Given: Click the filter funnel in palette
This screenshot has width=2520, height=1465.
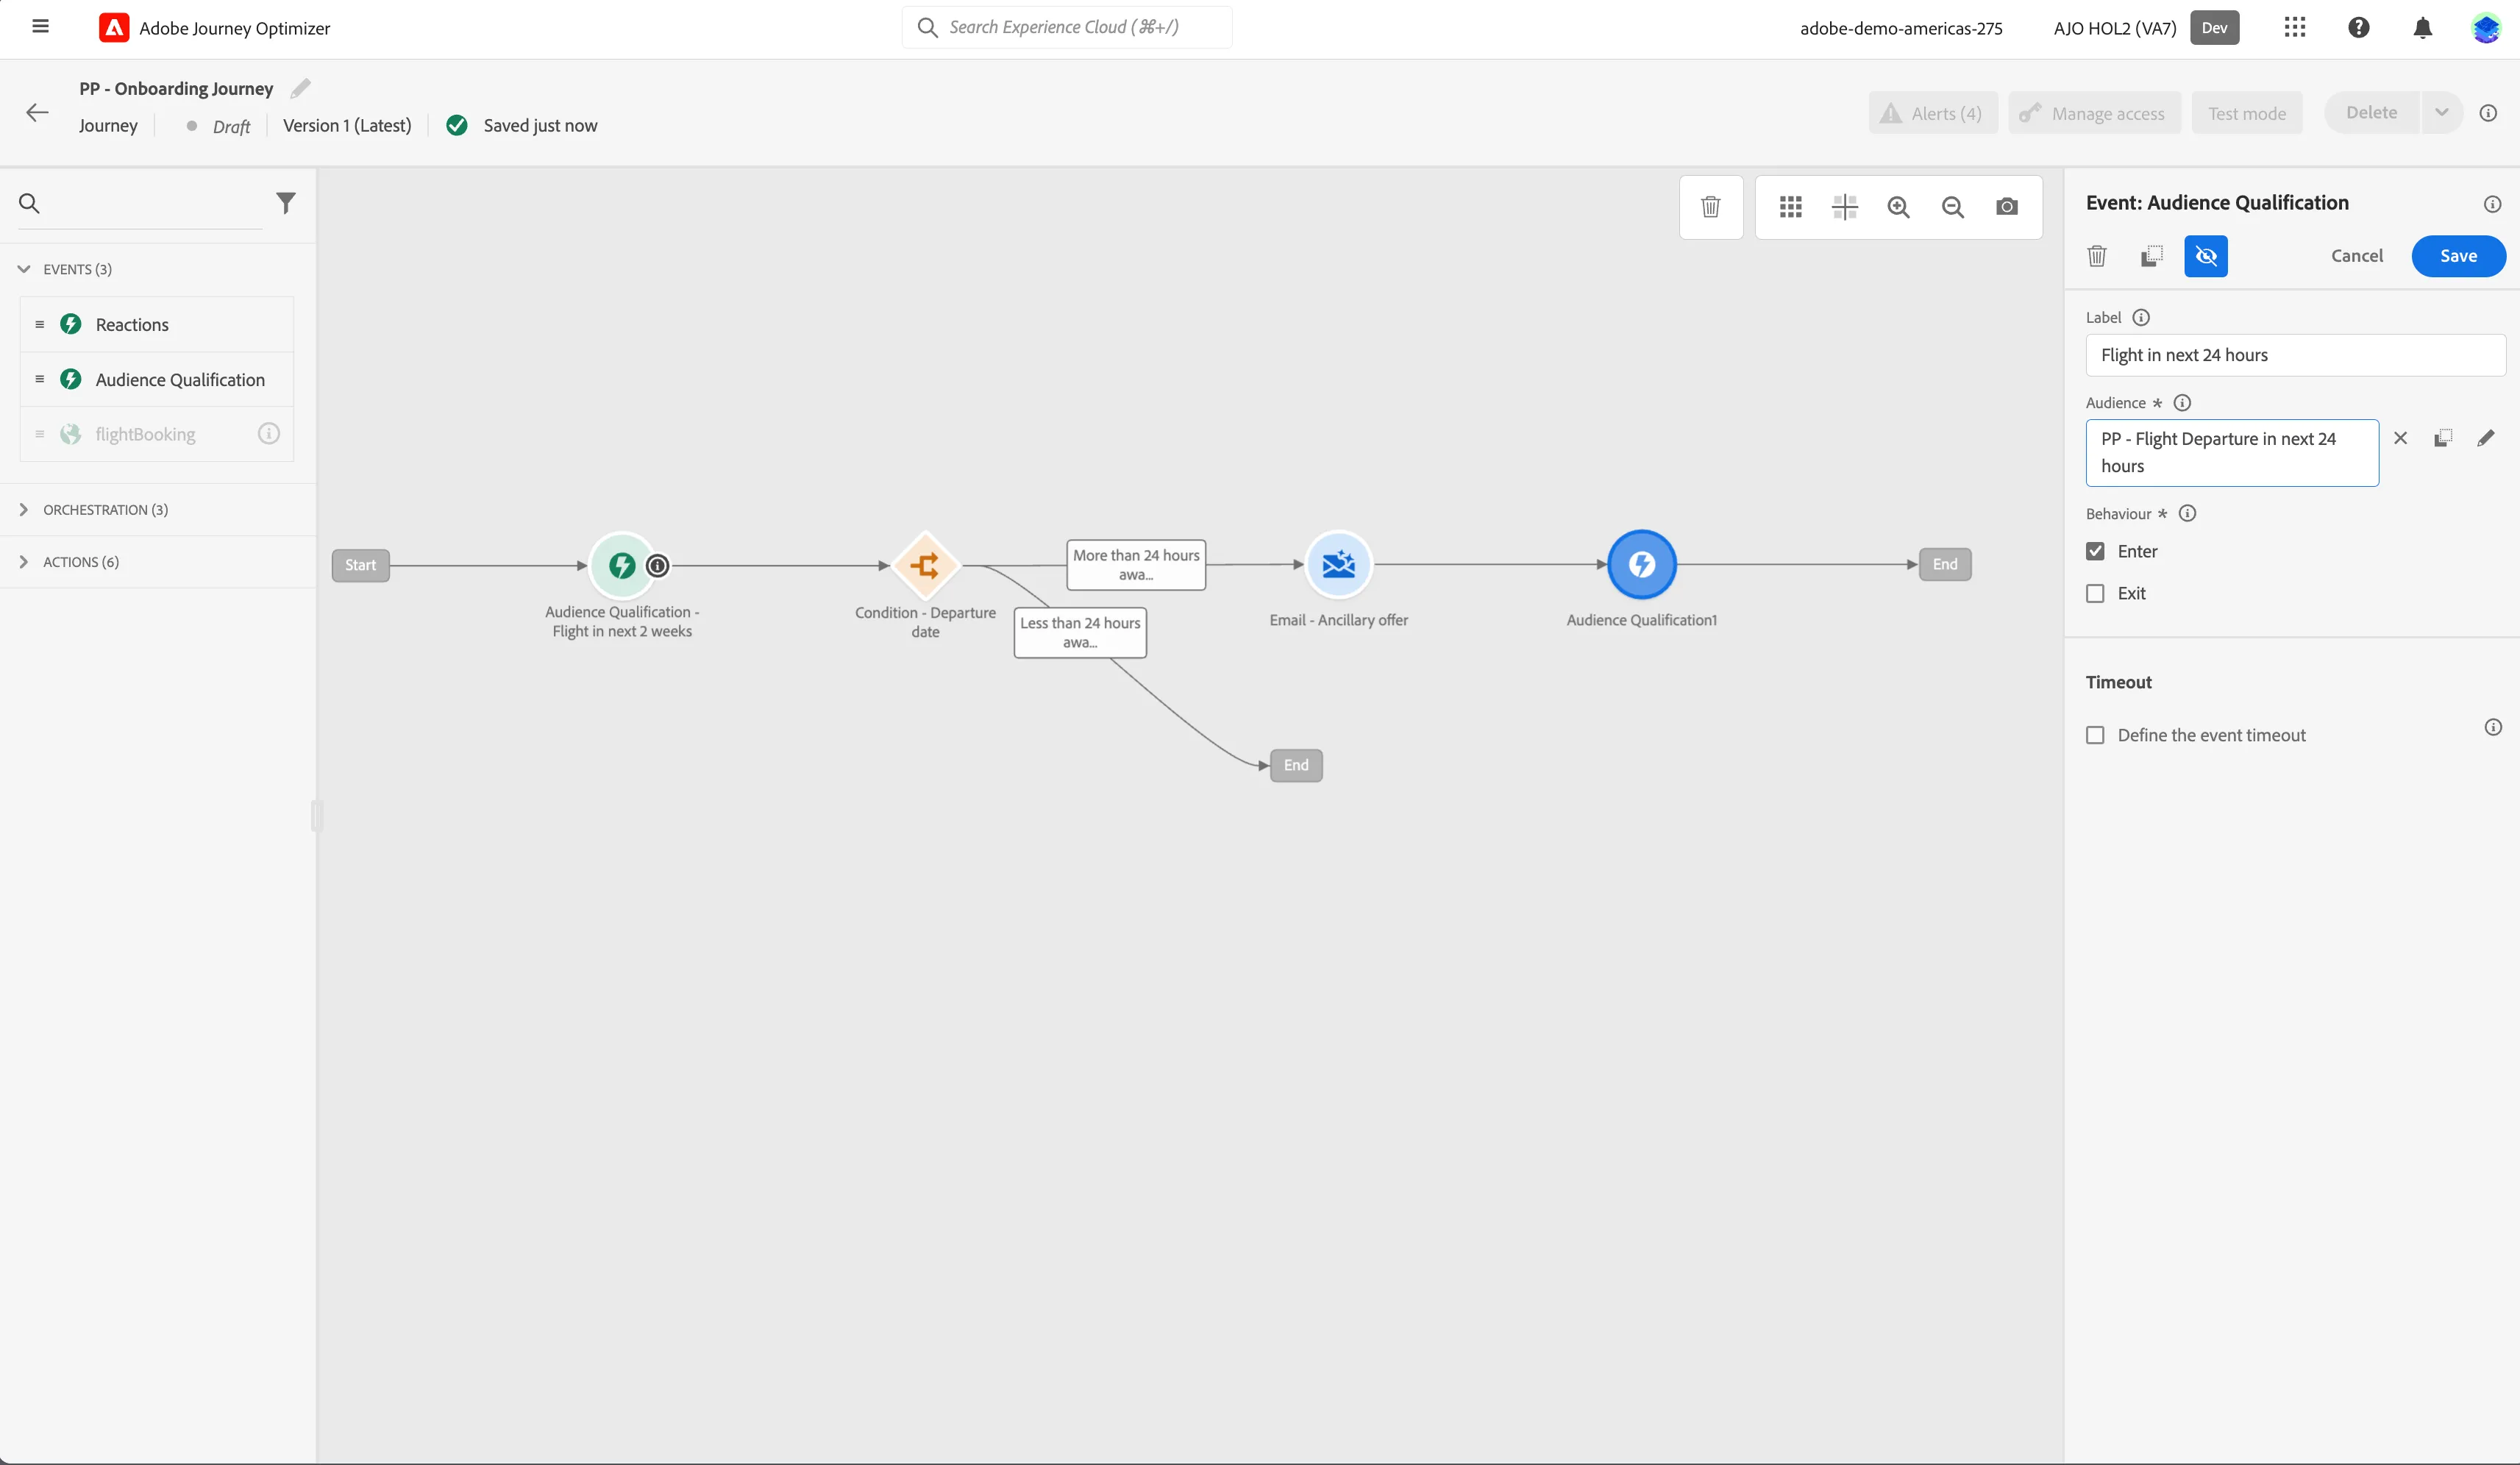Looking at the screenshot, I should [x=286, y=203].
